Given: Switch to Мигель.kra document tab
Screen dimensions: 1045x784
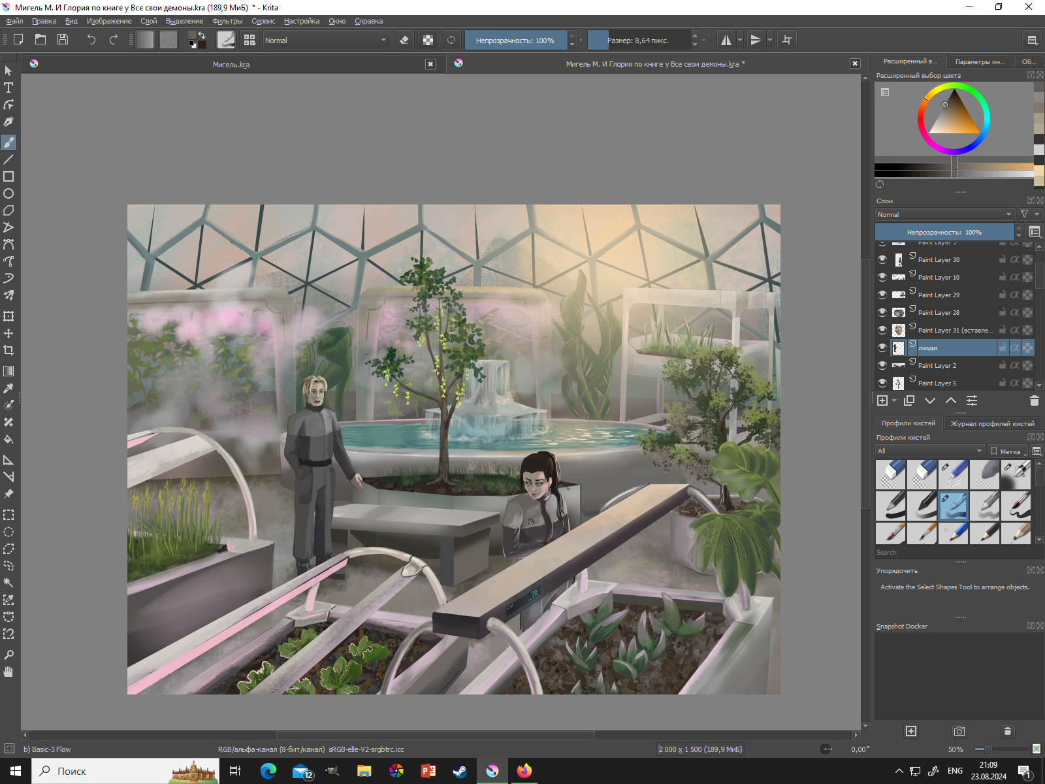Looking at the screenshot, I should (231, 64).
